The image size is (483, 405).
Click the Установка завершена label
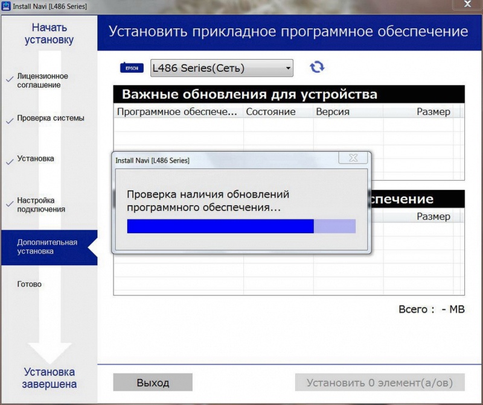(51, 377)
